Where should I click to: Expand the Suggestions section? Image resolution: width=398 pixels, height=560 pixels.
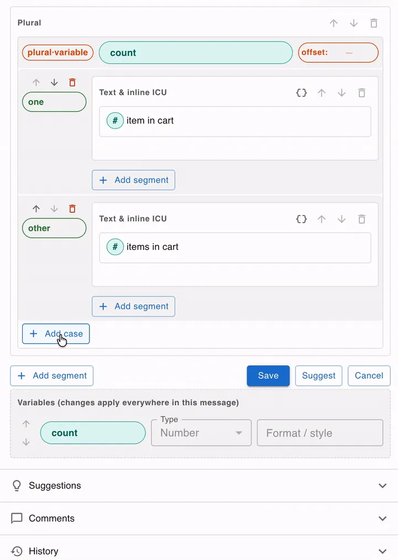(x=199, y=486)
